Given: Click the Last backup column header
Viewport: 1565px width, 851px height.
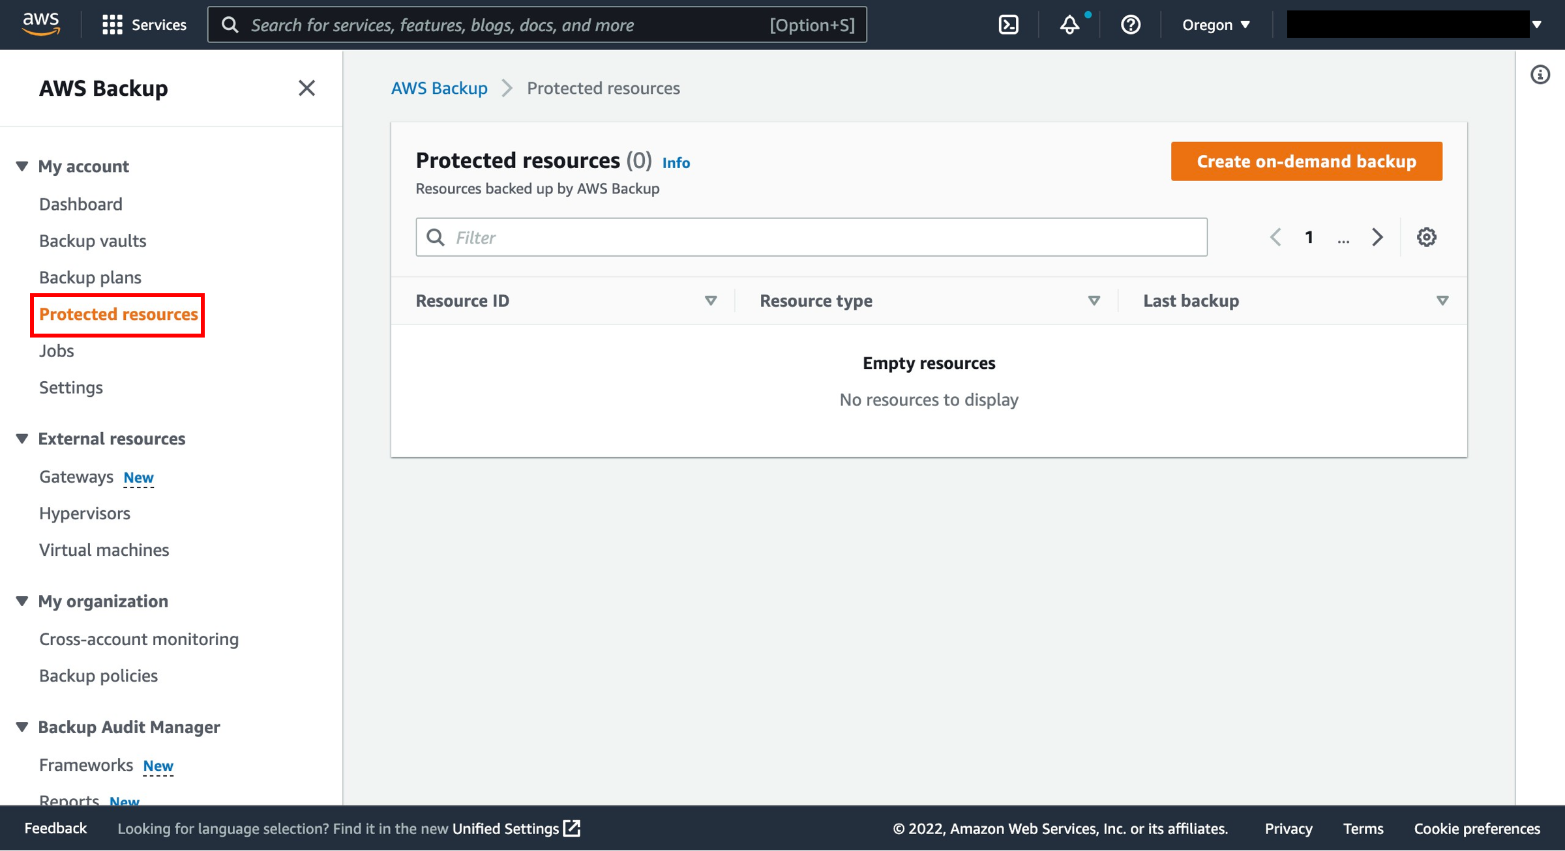Looking at the screenshot, I should click(x=1191, y=300).
